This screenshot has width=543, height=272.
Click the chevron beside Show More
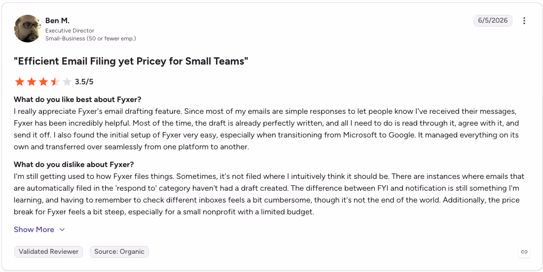click(x=62, y=230)
